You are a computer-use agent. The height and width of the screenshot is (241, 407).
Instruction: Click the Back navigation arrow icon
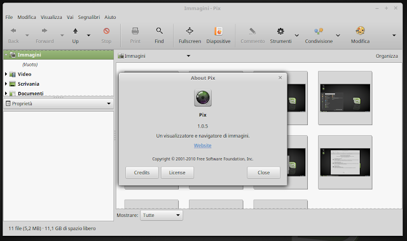[x=13, y=31]
